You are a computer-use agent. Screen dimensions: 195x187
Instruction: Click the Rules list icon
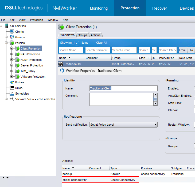pyautogui.click(x=12, y=88)
